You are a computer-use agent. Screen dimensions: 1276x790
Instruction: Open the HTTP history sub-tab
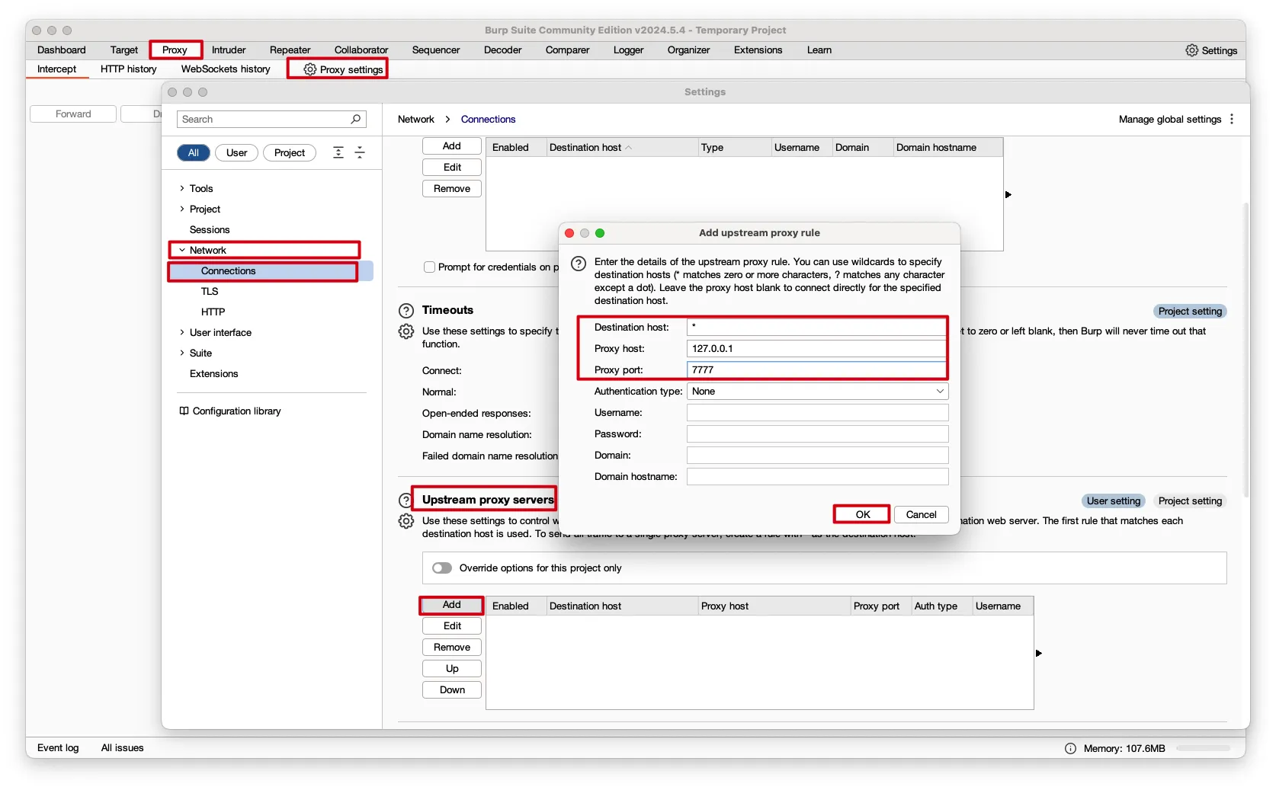(129, 69)
